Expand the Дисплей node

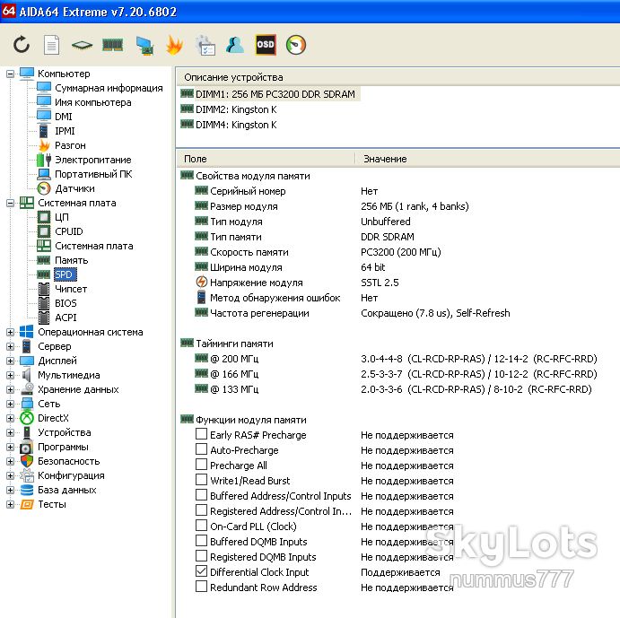[10, 361]
